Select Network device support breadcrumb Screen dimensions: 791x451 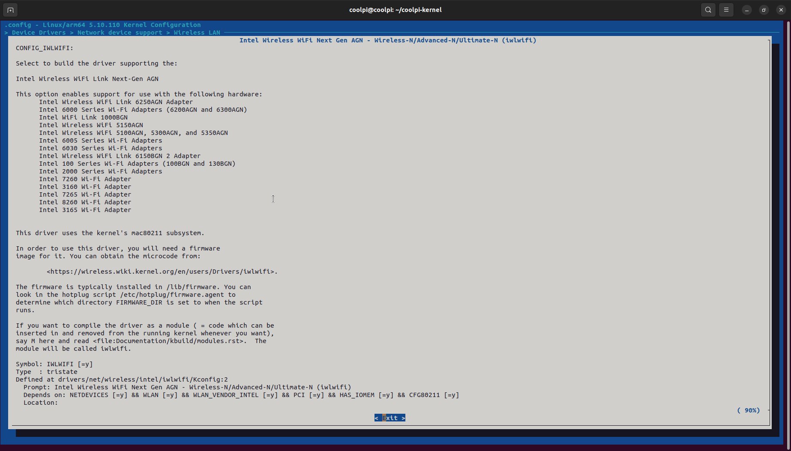(120, 33)
